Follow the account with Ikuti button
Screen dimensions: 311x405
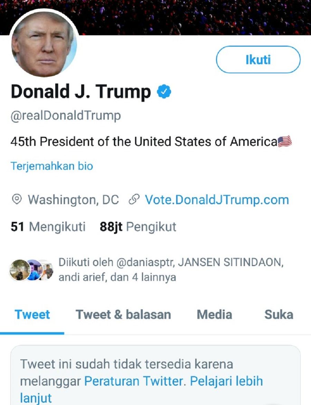[x=258, y=60]
